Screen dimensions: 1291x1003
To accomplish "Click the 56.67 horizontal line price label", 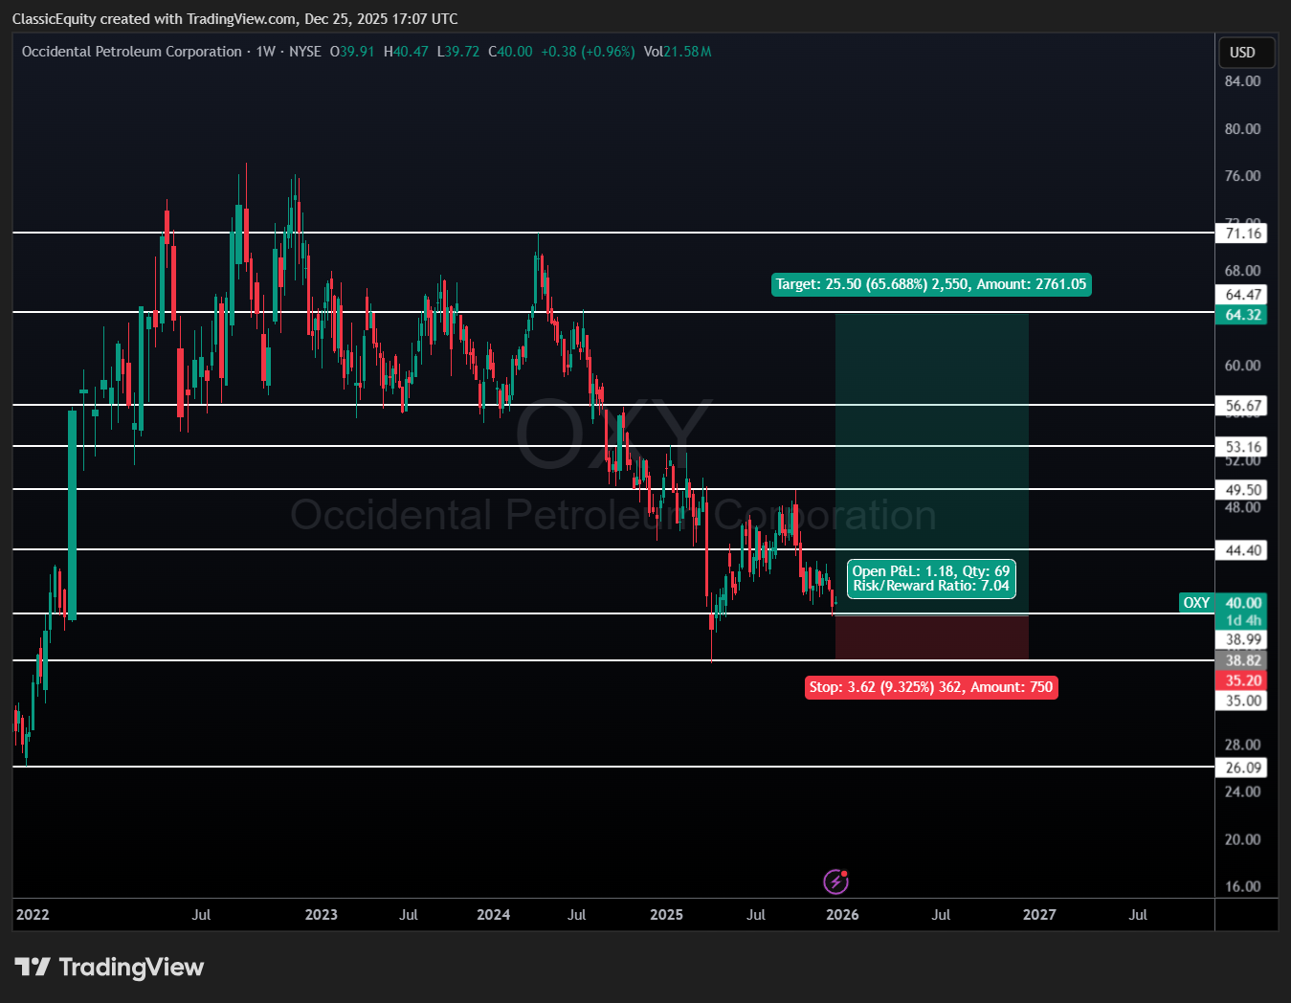I will coord(1243,406).
